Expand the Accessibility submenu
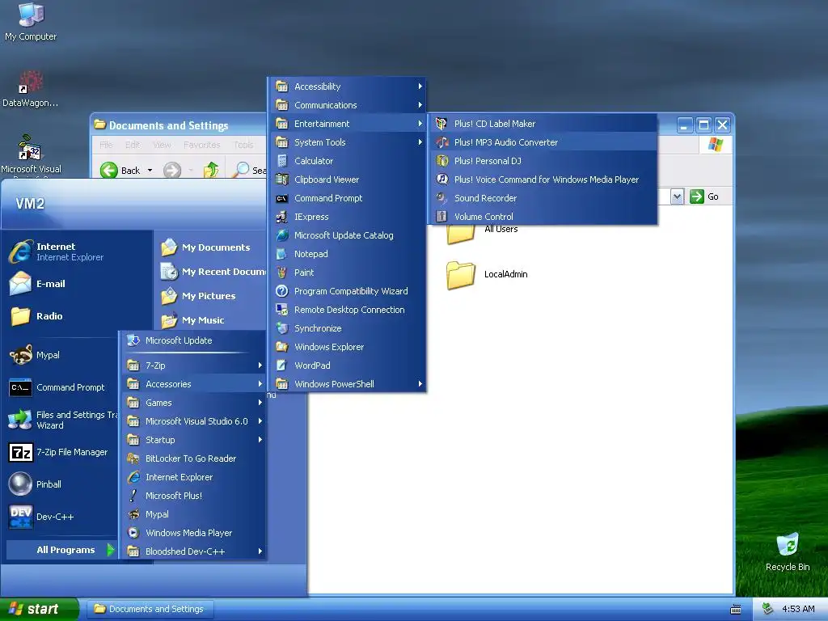 348,86
